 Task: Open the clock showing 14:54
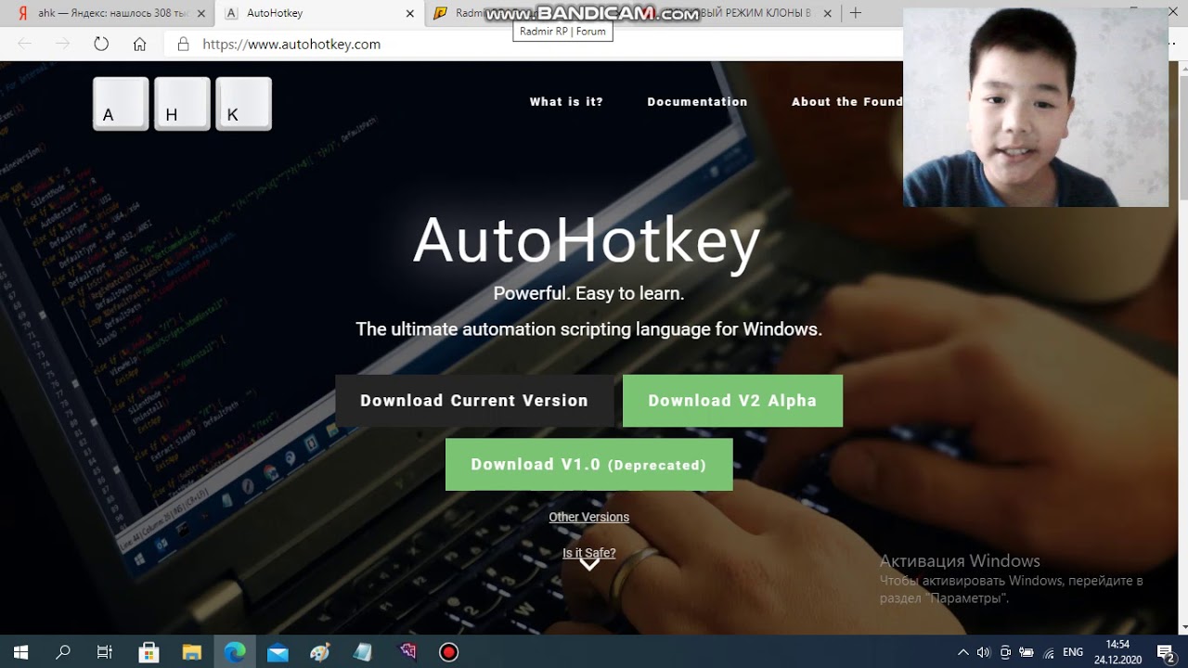click(x=1117, y=652)
